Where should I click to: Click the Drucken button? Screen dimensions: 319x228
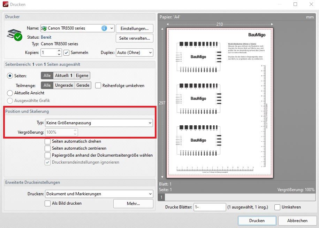(x=257, y=221)
